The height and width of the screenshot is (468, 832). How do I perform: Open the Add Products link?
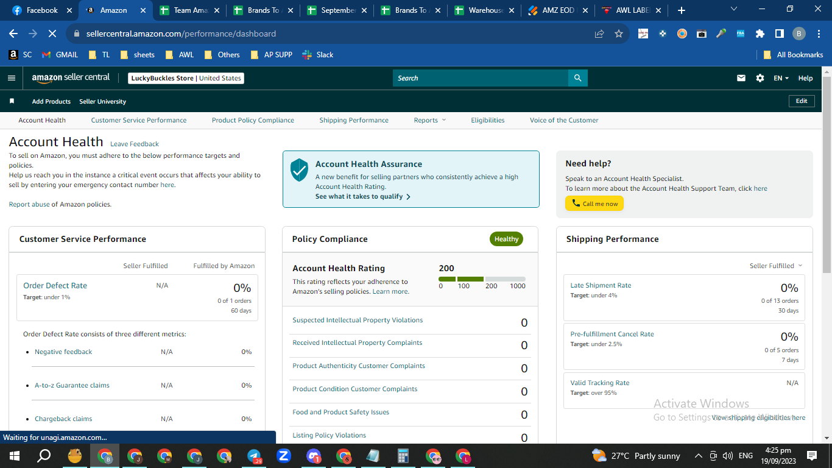(51, 101)
